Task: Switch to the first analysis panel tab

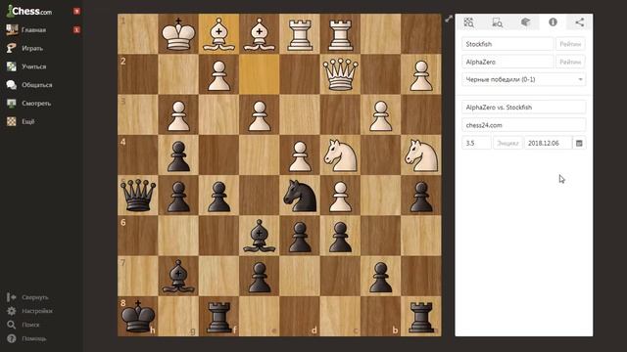Action: coord(469,22)
